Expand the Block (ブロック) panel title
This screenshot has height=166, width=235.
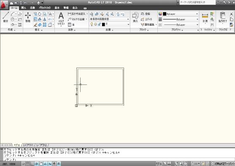coord(144,30)
